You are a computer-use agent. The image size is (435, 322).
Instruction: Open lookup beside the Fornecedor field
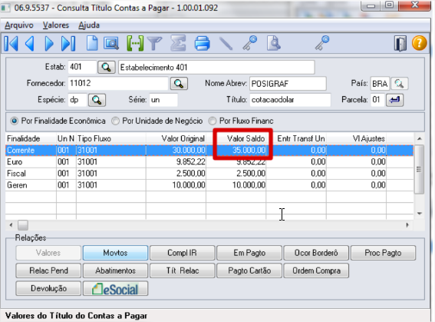[179, 83]
